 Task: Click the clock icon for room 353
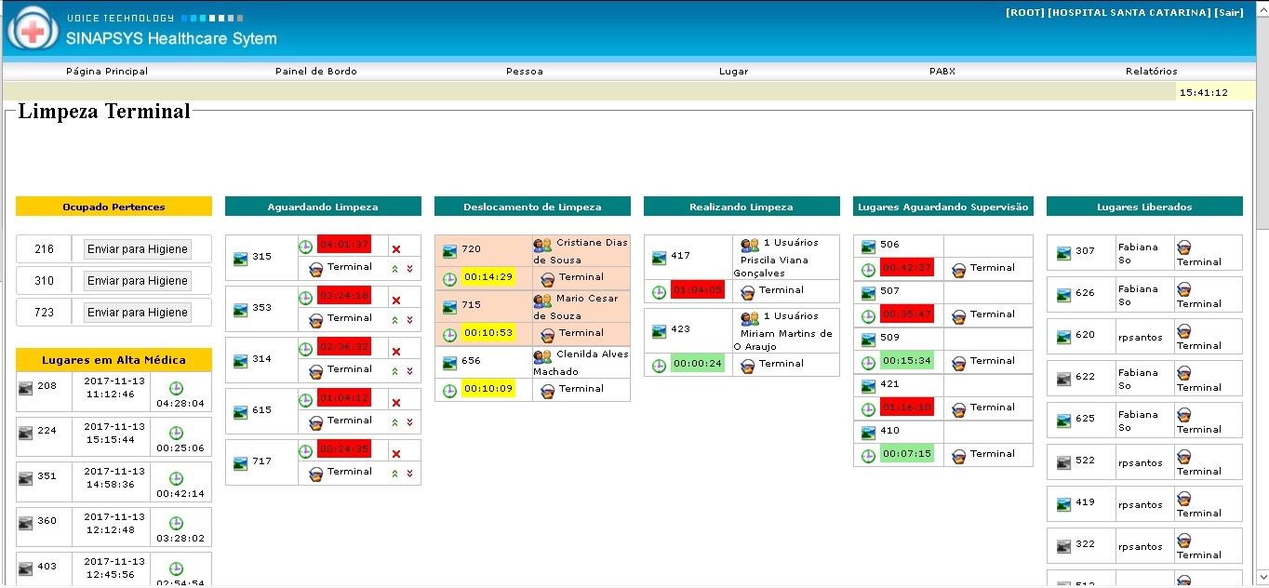pos(305,298)
